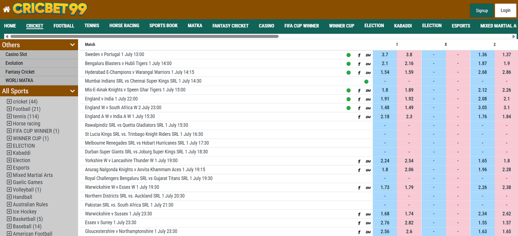The width and height of the screenshot is (518, 236).
Task: Expand the Esports tree item
Action: (9, 168)
